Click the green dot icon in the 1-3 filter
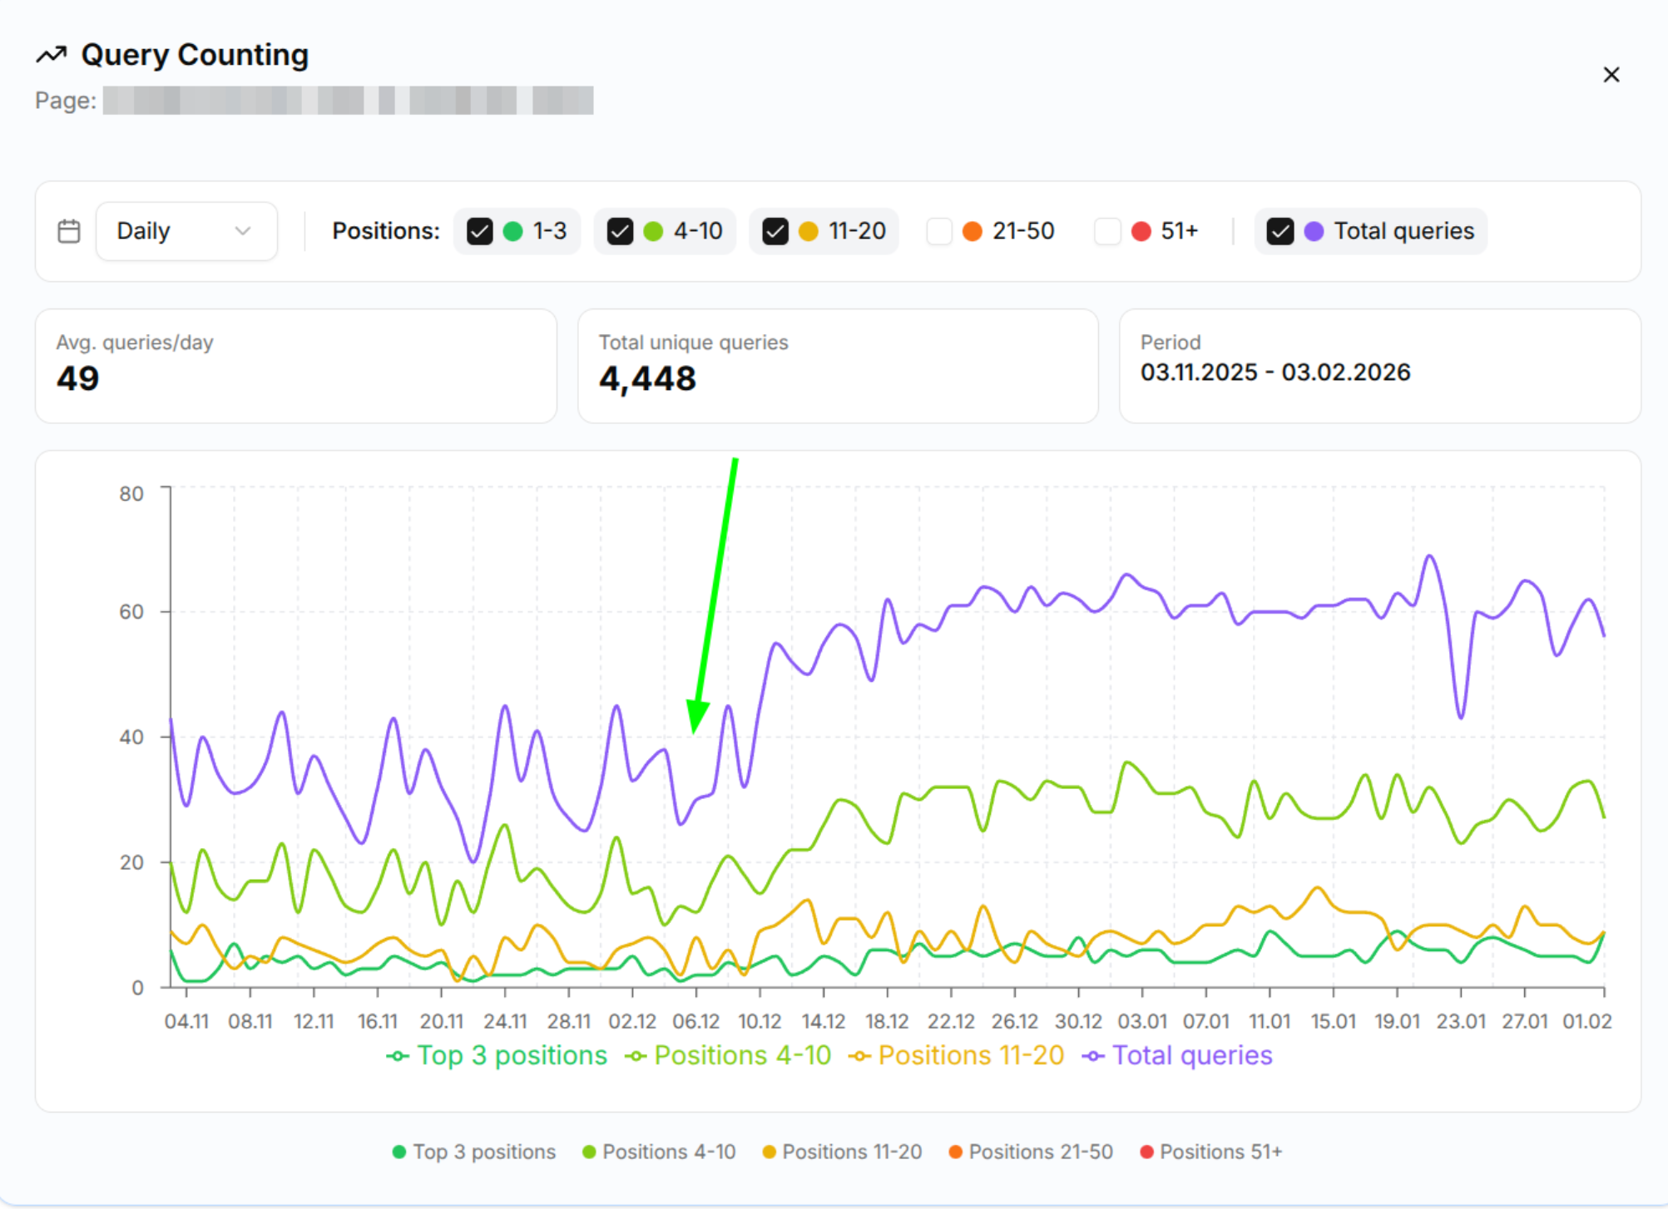Screen dimensions: 1668x1209 point(512,231)
